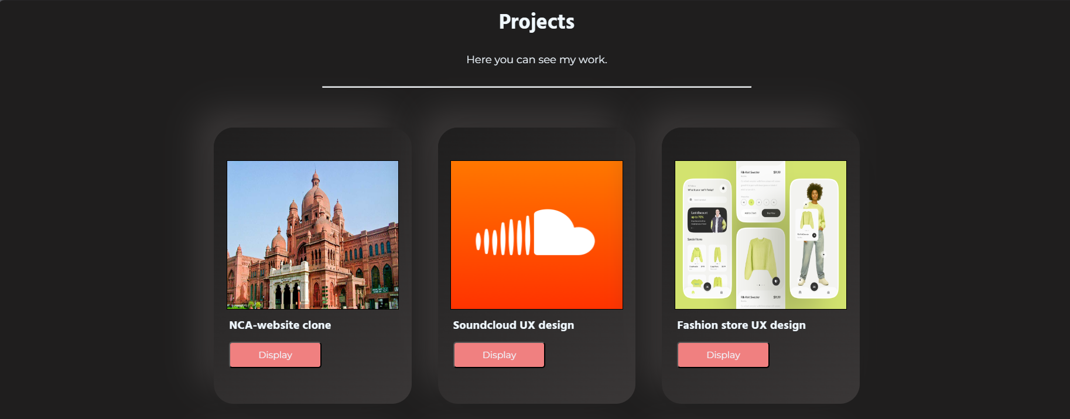Click the "Projects" section heading

click(536, 22)
